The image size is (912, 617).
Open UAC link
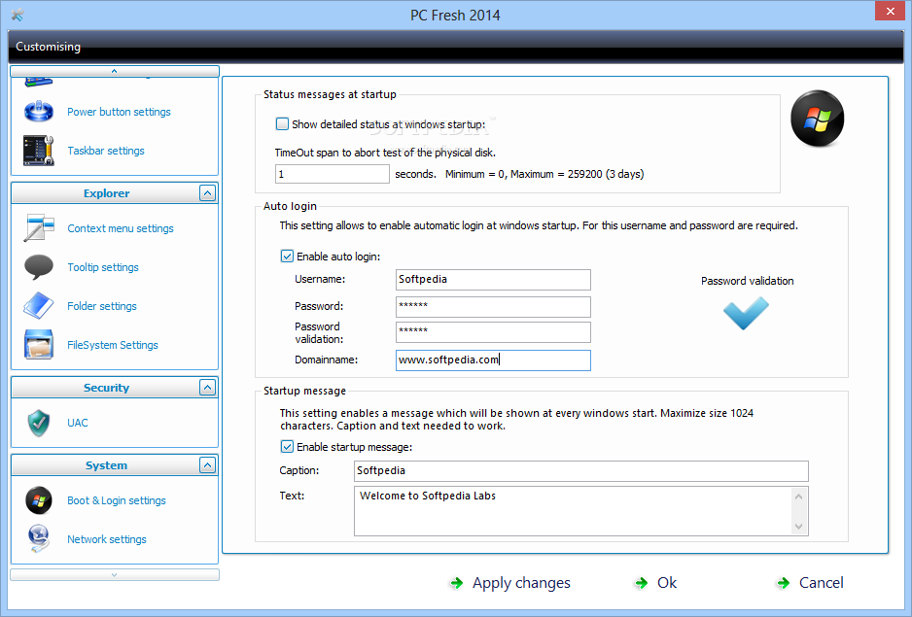tap(78, 423)
